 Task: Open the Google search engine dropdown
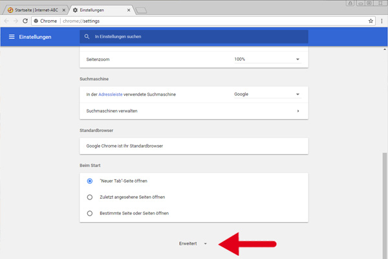tap(267, 94)
